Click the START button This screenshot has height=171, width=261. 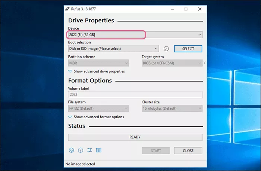156,151
